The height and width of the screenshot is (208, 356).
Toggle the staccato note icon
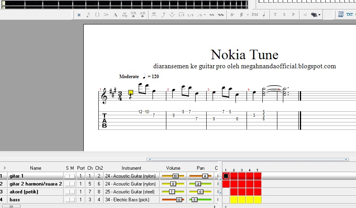tap(264, 15)
